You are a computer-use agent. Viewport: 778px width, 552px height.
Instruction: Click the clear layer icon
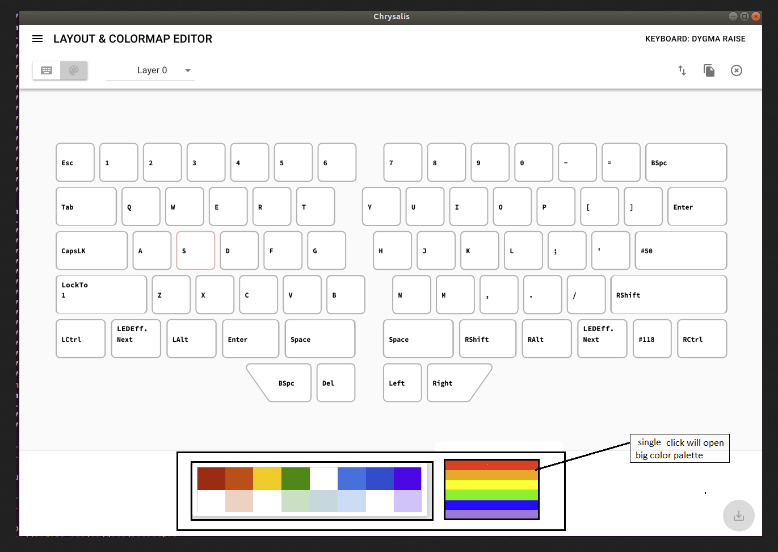pyautogui.click(x=736, y=70)
